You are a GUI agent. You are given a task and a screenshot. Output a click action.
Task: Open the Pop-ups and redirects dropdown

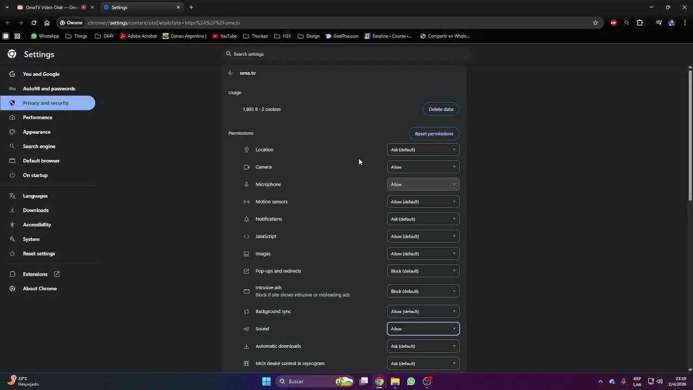click(x=423, y=271)
